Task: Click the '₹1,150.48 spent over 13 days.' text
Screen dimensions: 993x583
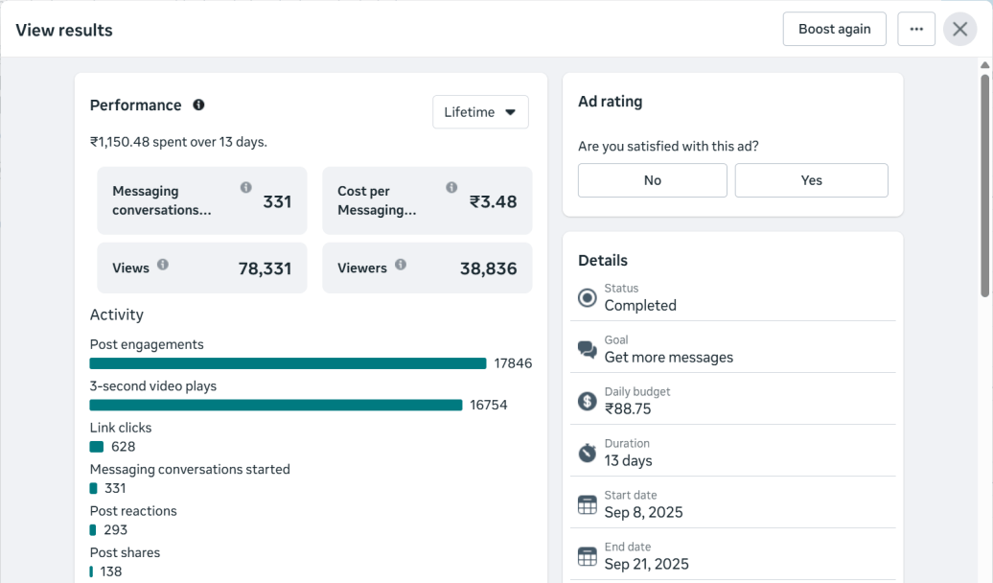Action: [178, 142]
